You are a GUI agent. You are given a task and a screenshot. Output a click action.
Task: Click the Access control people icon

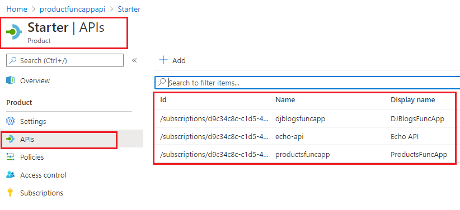pos(11,175)
